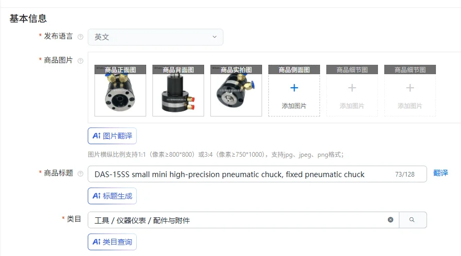Image resolution: width=461 pixels, height=256 pixels.
Task: Click plus icon in first 商品细节图 slot
Action: [x=352, y=88]
